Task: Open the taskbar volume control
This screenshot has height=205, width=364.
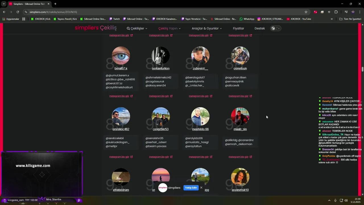Action: (346, 200)
